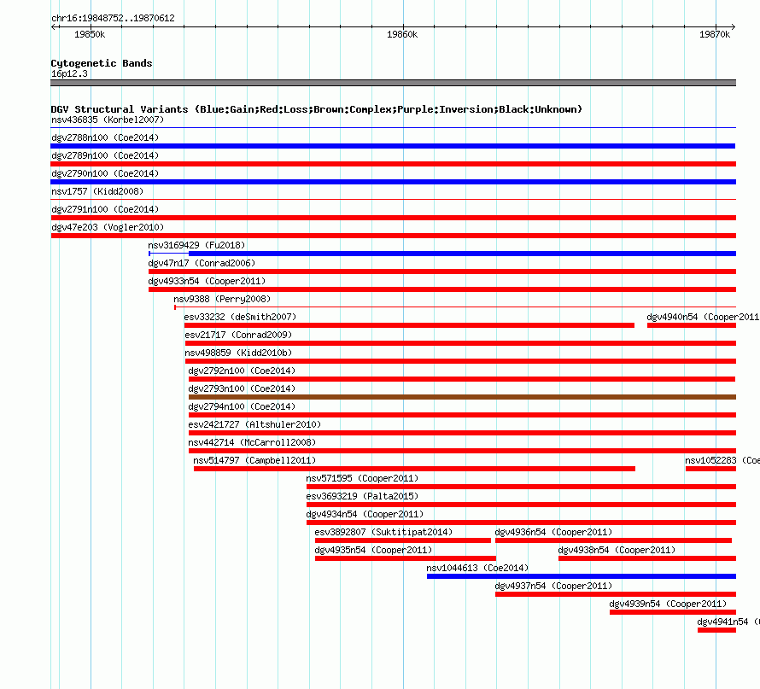Screen dimensions: 760x689
Task: Open nsv514797 (Campbell2011) variant
Action: tap(254, 460)
